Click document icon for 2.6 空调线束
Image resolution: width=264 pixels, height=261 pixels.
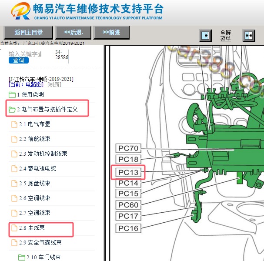[14, 198]
